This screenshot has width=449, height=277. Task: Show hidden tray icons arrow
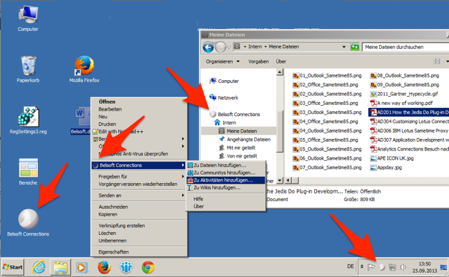click(362, 267)
